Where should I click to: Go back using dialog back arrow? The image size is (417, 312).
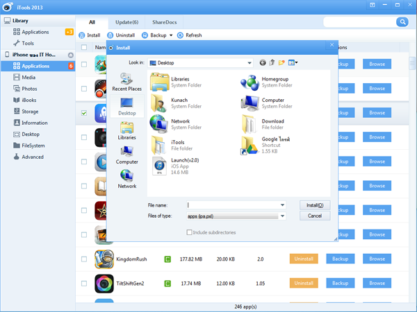coord(263,63)
